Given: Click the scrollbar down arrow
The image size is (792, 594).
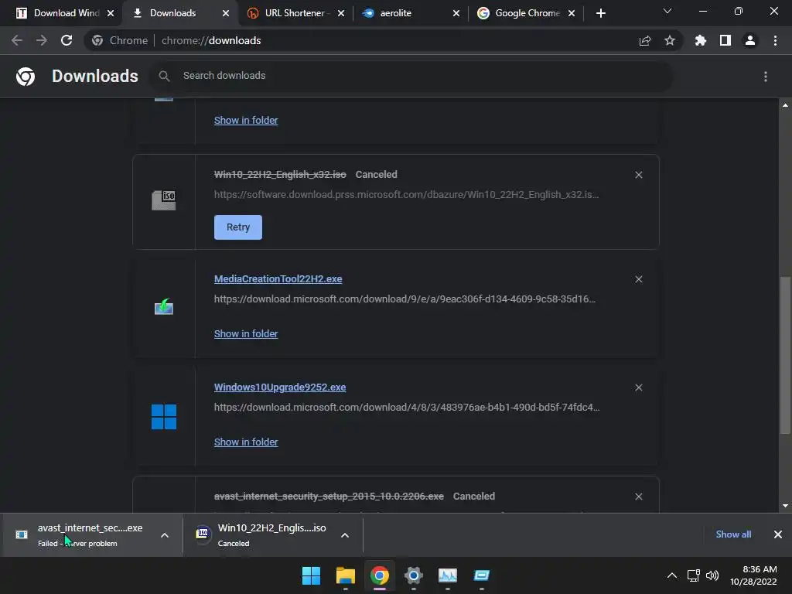Looking at the screenshot, I should pyautogui.click(x=785, y=506).
